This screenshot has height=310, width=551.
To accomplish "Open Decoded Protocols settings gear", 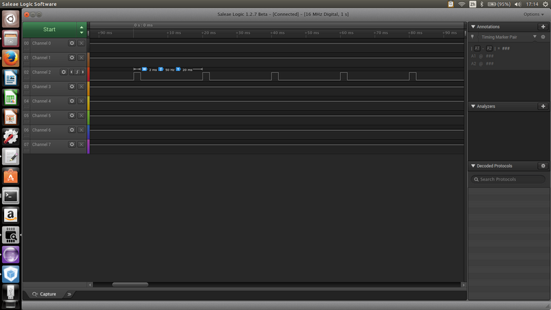I will (x=543, y=166).
